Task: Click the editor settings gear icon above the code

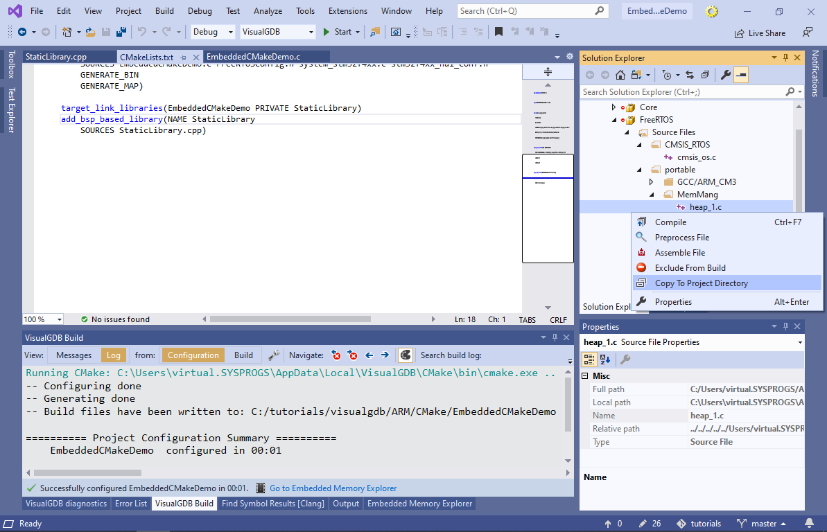Action: click(570, 56)
